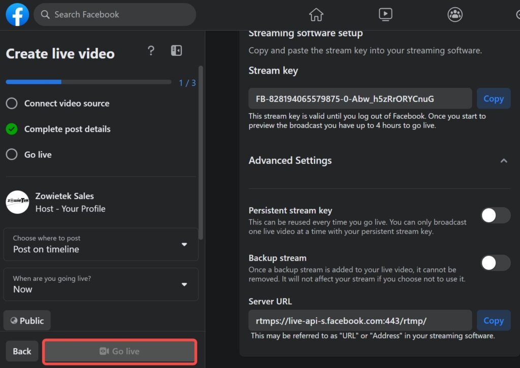Turn on the Backup stream toggle
This screenshot has height=368, width=520.
click(x=495, y=263)
